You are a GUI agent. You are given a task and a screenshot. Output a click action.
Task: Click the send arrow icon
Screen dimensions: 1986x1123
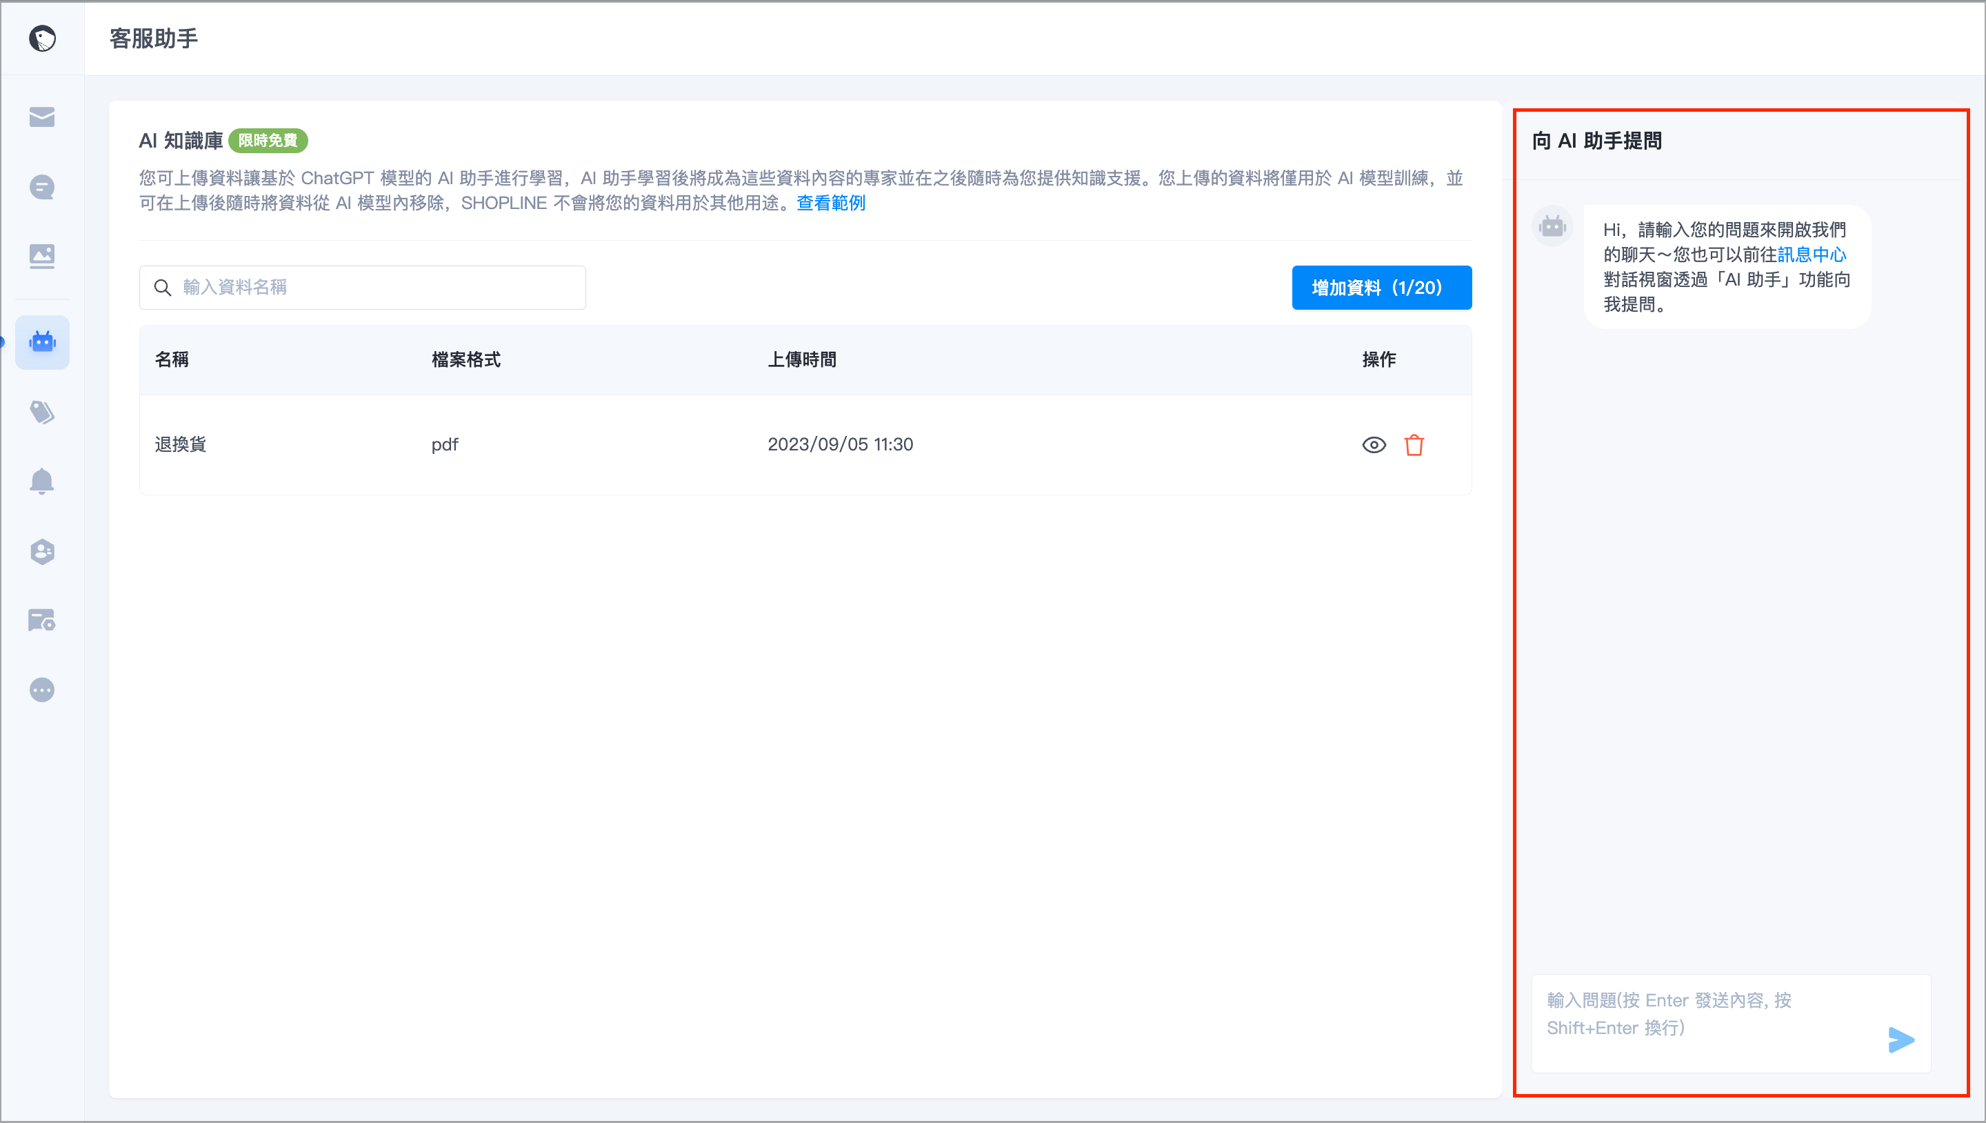tap(1900, 1039)
